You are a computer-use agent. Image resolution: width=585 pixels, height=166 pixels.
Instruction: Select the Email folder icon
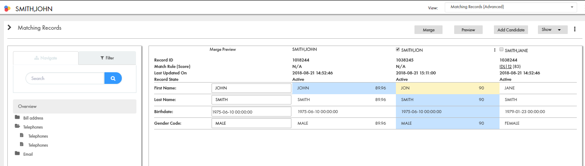pyautogui.click(x=17, y=154)
